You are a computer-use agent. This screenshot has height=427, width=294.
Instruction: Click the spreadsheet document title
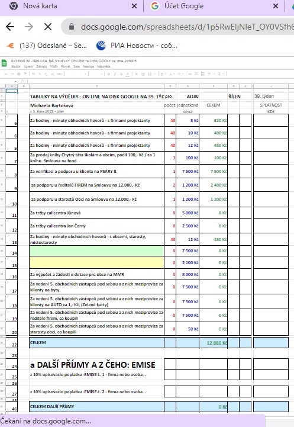(x=74, y=61)
